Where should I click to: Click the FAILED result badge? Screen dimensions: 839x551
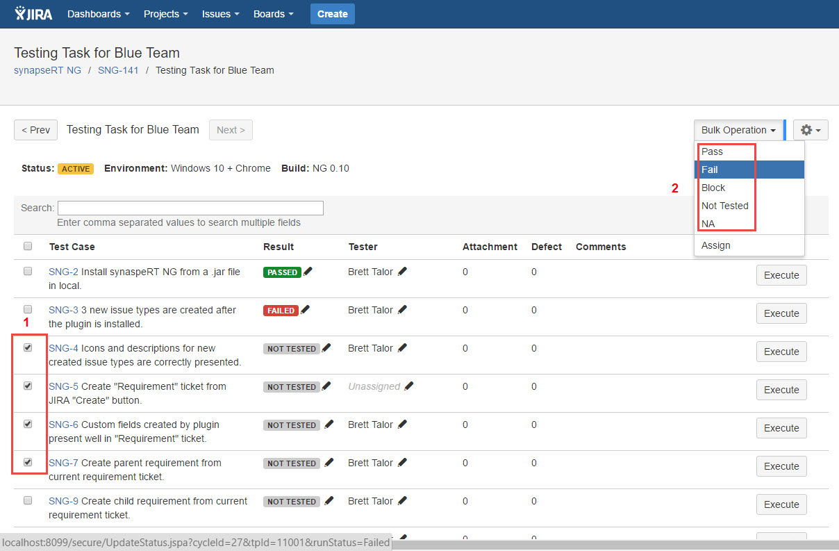click(x=281, y=311)
